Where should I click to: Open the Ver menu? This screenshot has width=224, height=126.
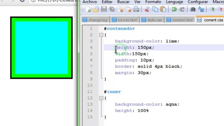pyautogui.click(x=137, y=2)
